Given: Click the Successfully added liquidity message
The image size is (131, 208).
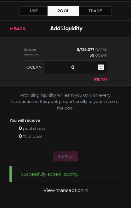Looking at the screenshot, I should click(49, 174).
